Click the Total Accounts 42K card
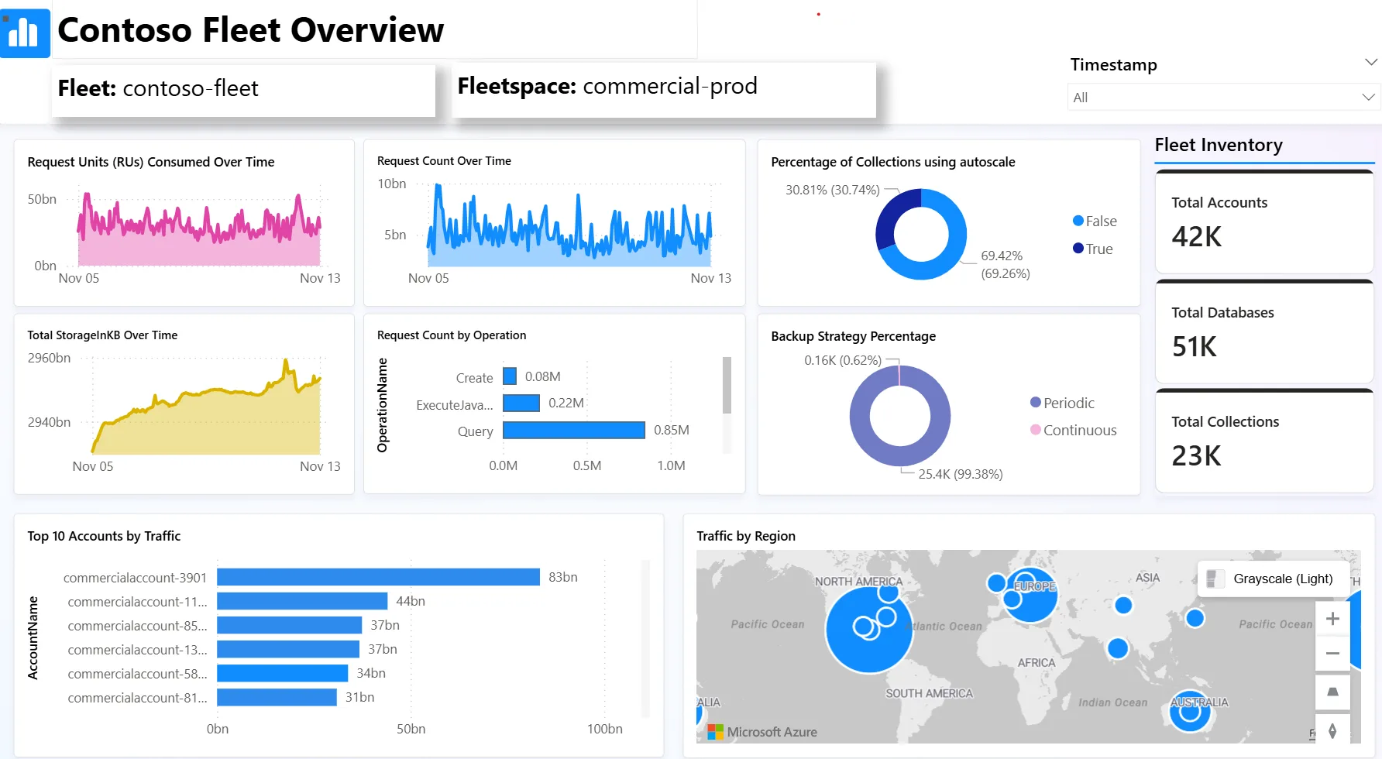 [1263, 222]
